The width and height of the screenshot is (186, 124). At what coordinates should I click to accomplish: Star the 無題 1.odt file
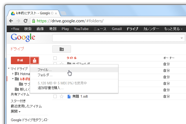pos(62,97)
